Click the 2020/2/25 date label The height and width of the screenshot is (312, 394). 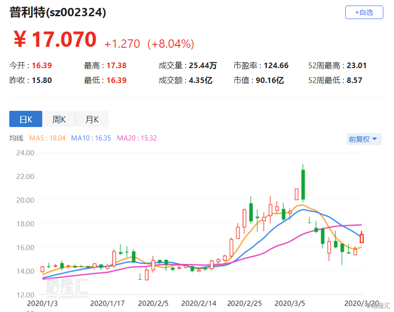pos(245,304)
